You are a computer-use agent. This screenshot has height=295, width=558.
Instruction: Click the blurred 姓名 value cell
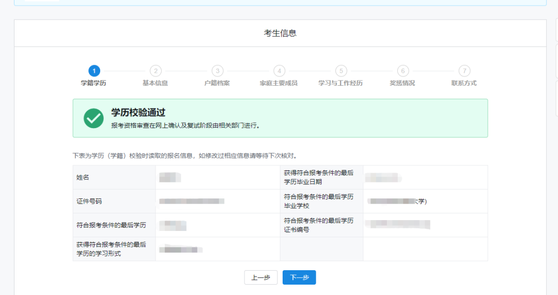click(x=218, y=177)
